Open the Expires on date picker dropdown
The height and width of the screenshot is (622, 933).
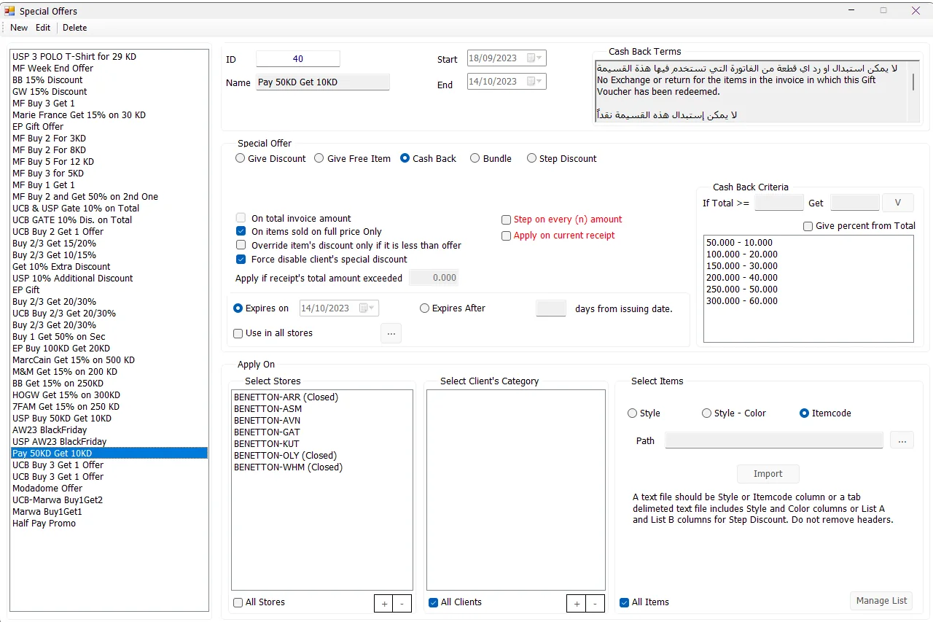tap(368, 308)
